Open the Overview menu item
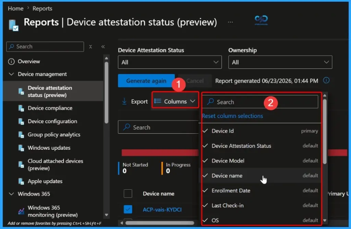Image resolution: width=351 pixels, height=229 pixels. coord(29,62)
